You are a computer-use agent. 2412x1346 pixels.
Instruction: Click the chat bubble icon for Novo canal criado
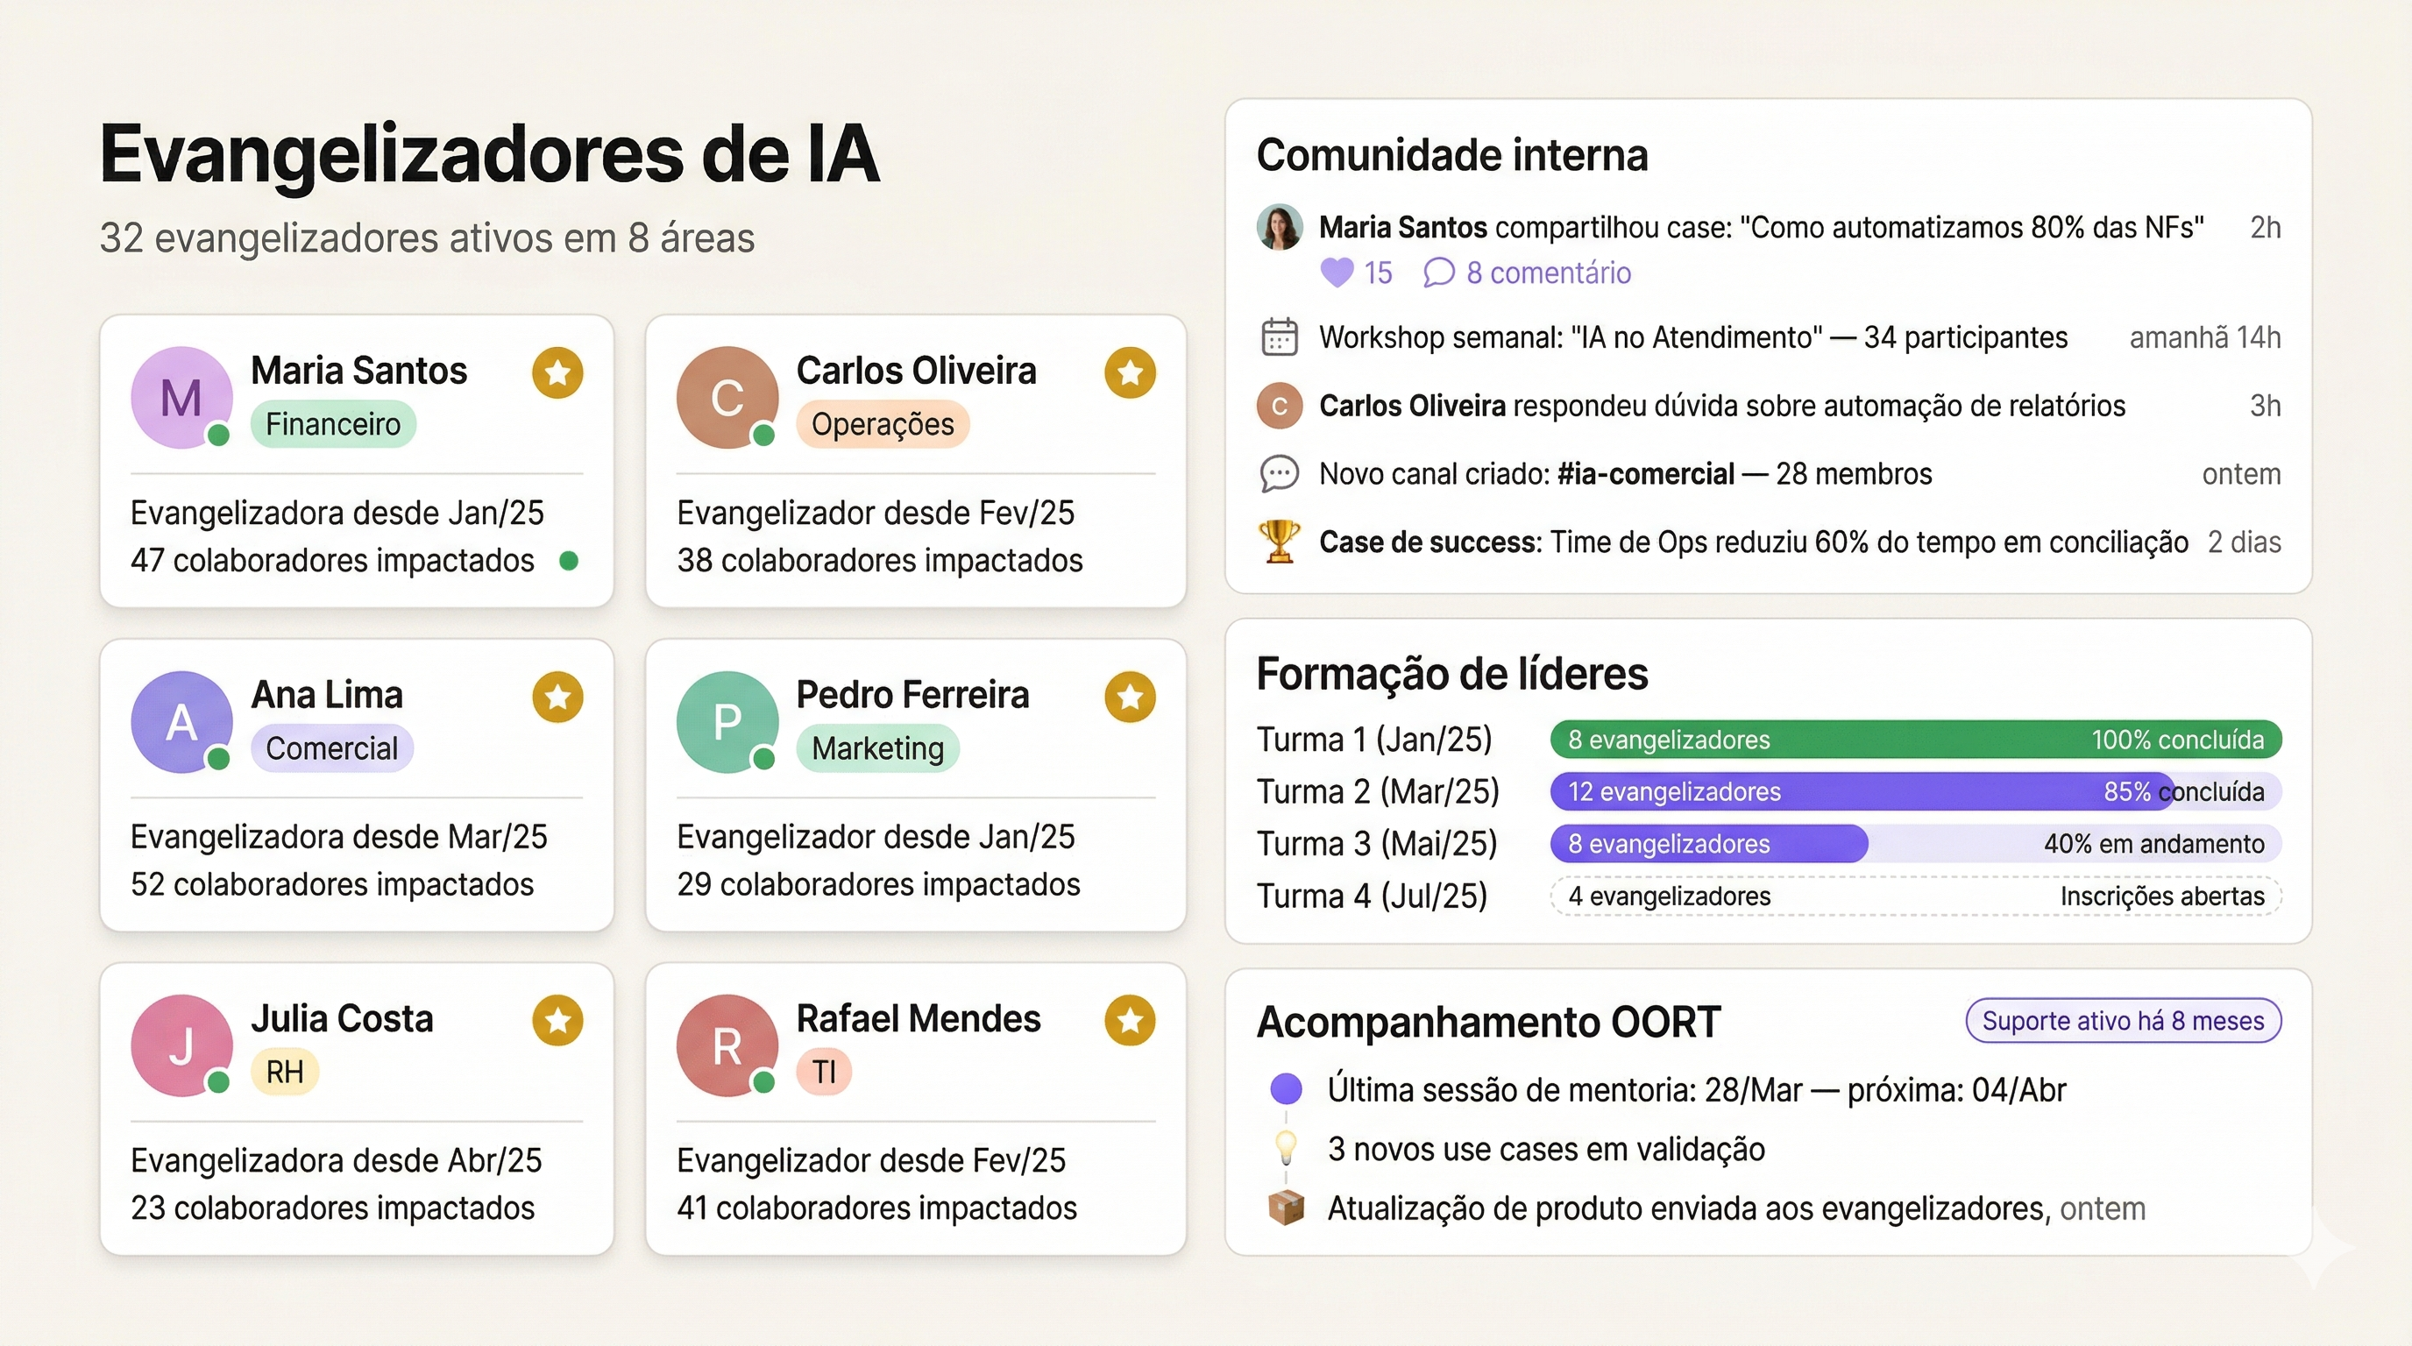point(1279,473)
